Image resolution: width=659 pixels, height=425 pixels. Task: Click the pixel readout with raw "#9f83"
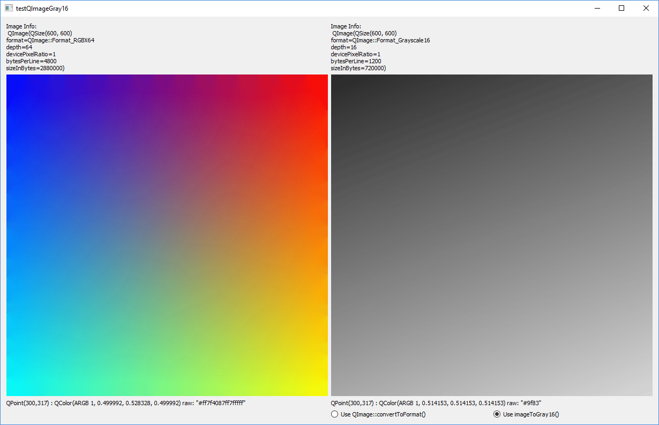[x=439, y=403]
